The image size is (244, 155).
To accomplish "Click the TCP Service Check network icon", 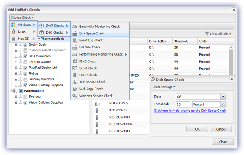I will coord(75,82).
